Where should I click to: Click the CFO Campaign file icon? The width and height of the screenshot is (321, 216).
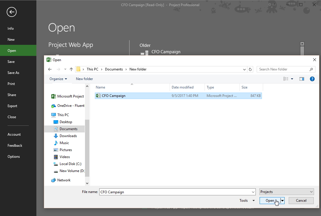tap(98, 95)
